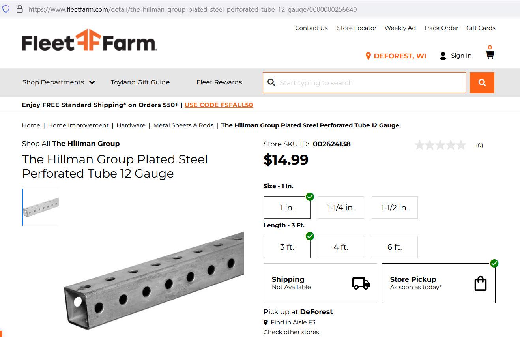Click inside the search input field
This screenshot has width=520, height=337.
pos(363,82)
